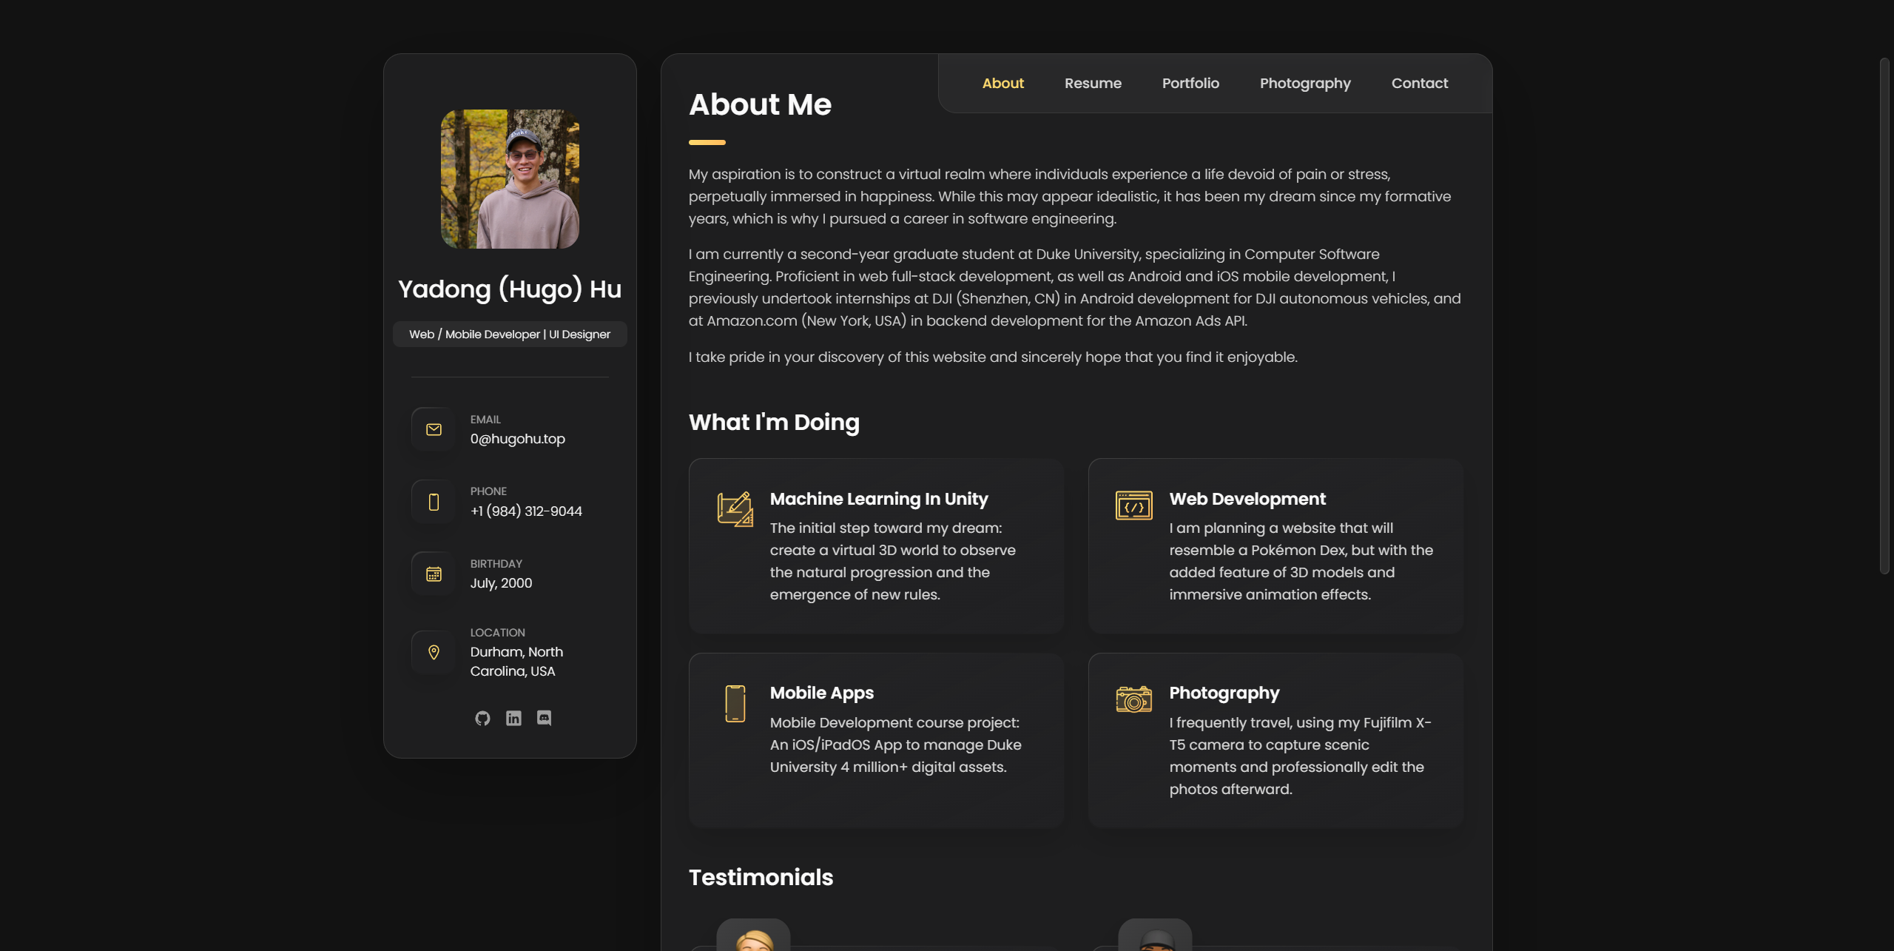This screenshot has width=1894, height=951.
Task: Click the Photography camera icon
Action: point(1133,699)
